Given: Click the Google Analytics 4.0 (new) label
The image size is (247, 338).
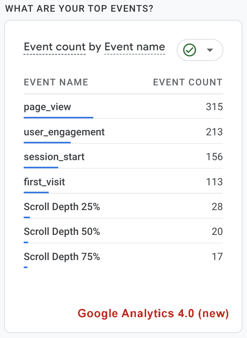Looking at the screenshot, I should pyautogui.click(x=153, y=314).
